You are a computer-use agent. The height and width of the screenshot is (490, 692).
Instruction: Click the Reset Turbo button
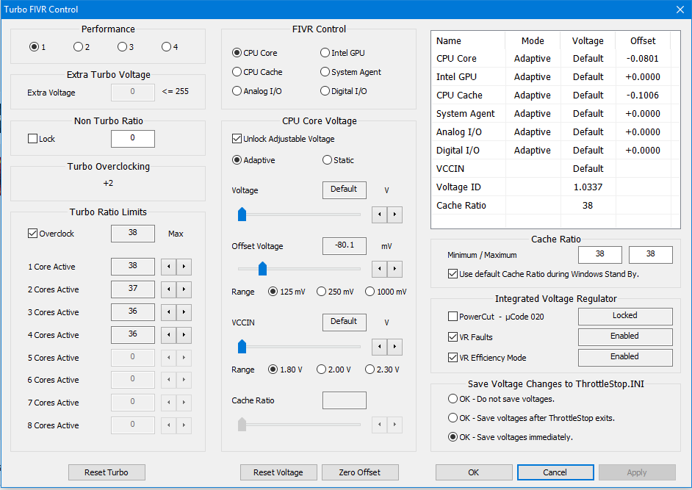tap(107, 472)
